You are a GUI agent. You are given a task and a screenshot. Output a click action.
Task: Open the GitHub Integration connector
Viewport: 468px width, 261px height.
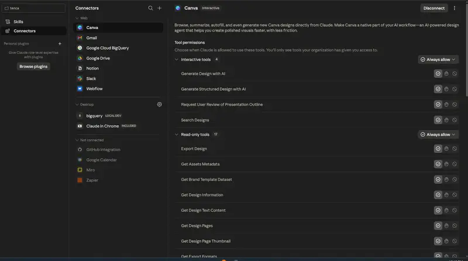click(x=118, y=150)
